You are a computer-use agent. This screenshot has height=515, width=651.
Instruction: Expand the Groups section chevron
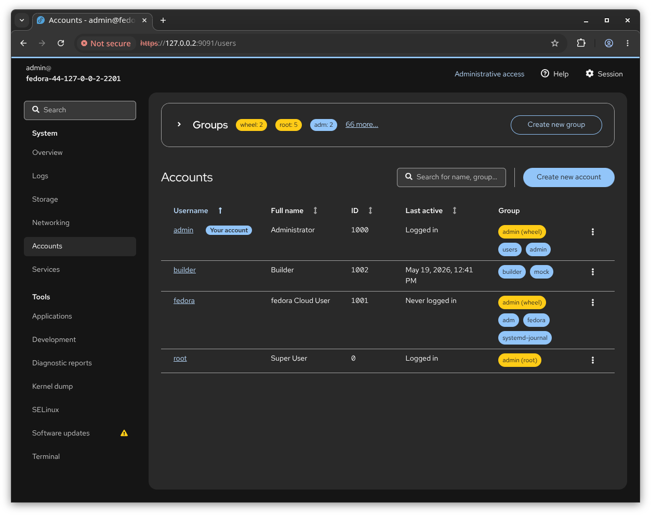[179, 125]
